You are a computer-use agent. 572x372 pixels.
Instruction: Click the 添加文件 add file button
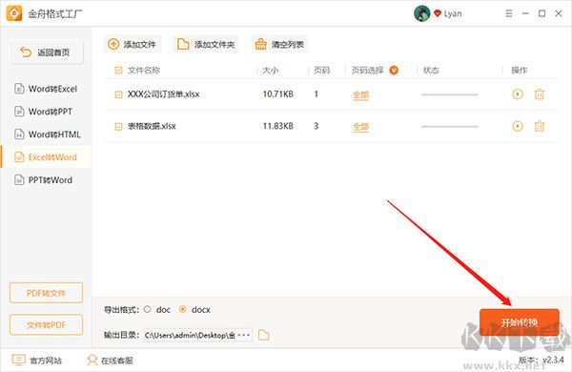click(133, 45)
